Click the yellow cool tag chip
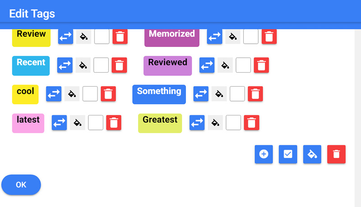Screen dimensions: 361x207 pyautogui.click(x=25, y=94)
